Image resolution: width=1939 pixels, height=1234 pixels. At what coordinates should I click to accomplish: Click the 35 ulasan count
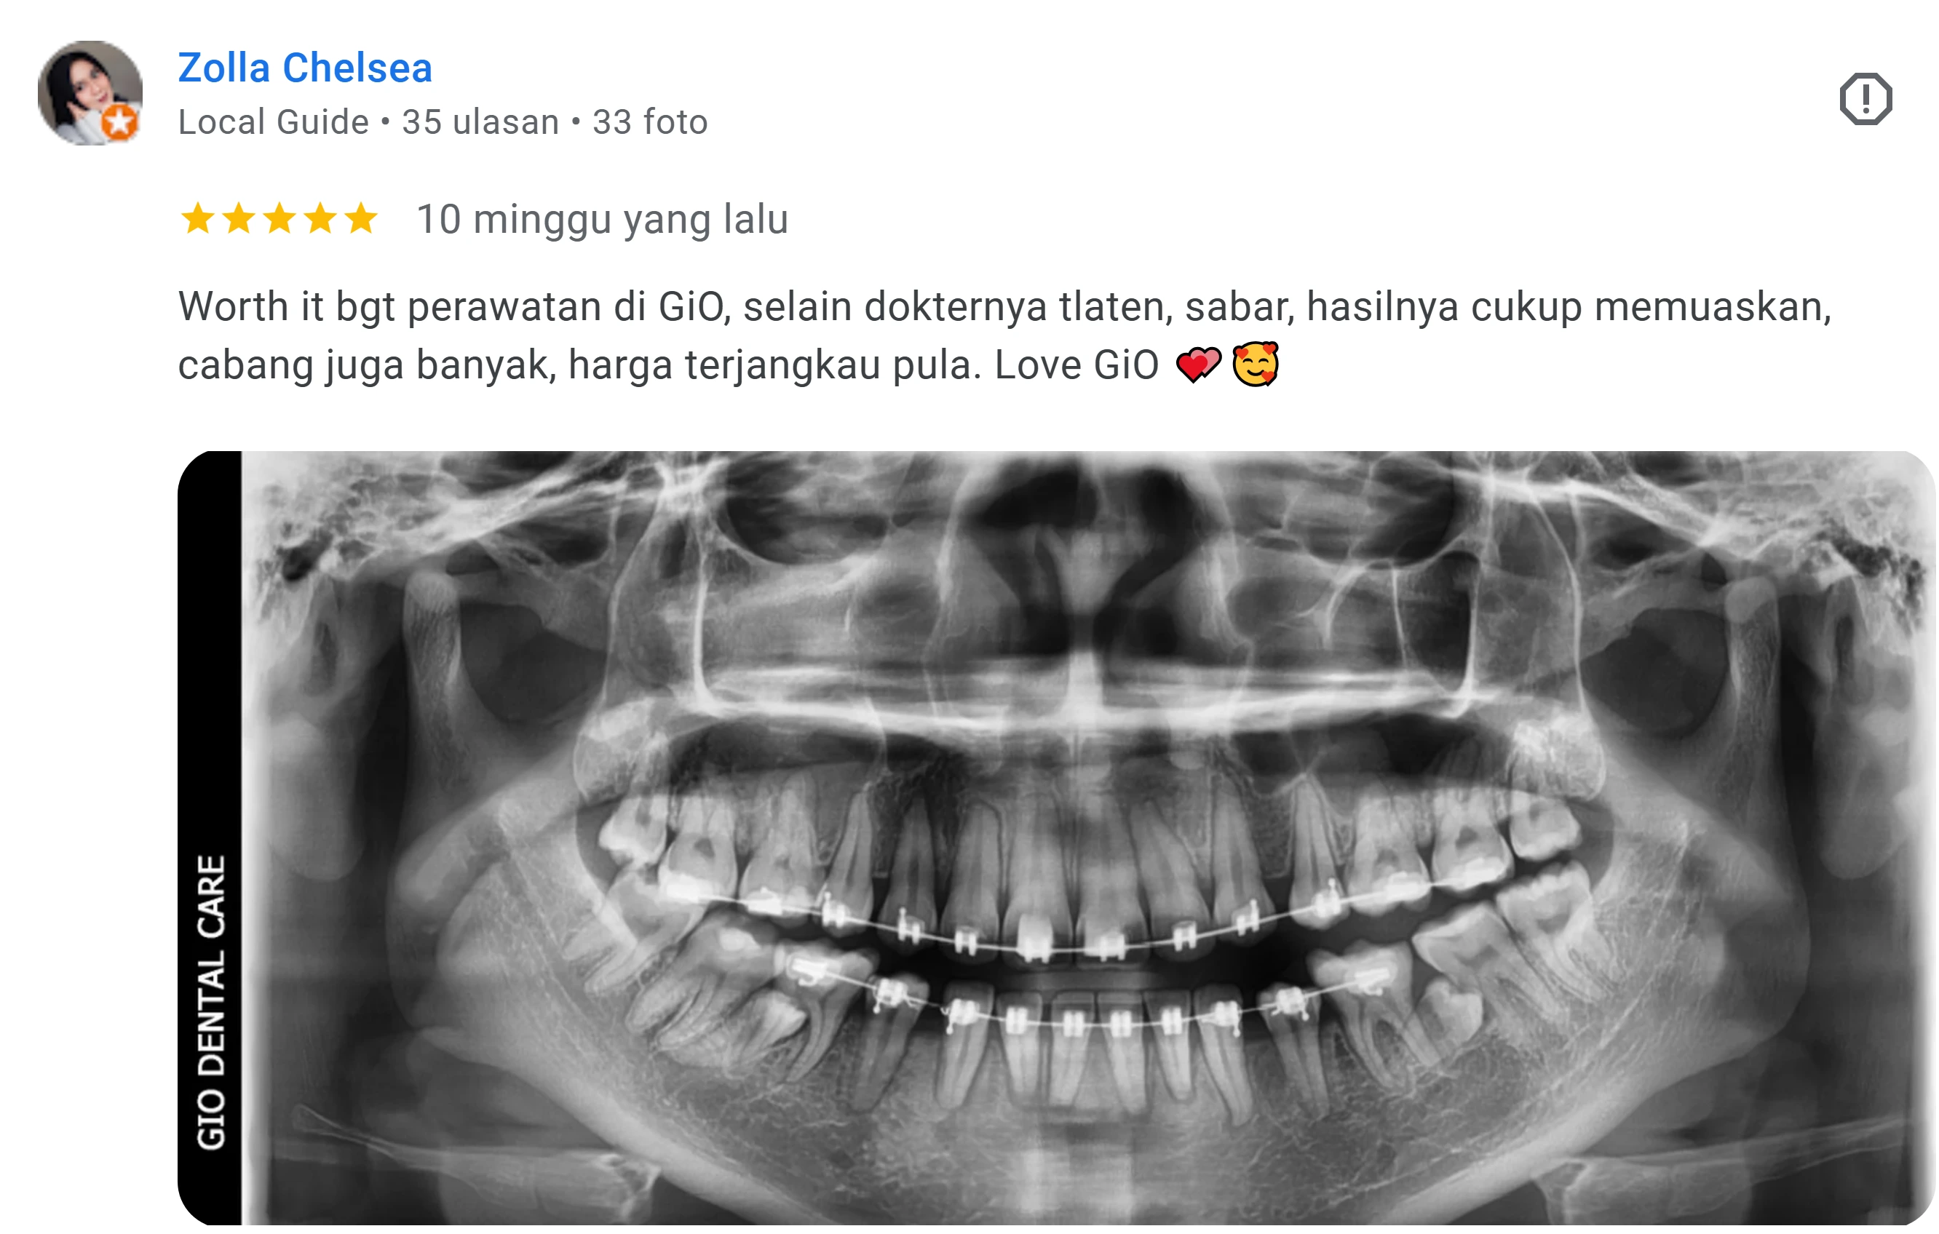[x=480, y=122]
